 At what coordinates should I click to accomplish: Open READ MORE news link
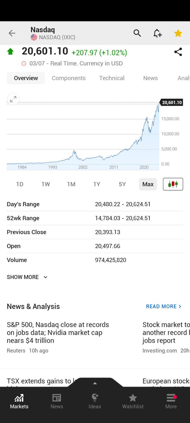[x=164, y=306]
